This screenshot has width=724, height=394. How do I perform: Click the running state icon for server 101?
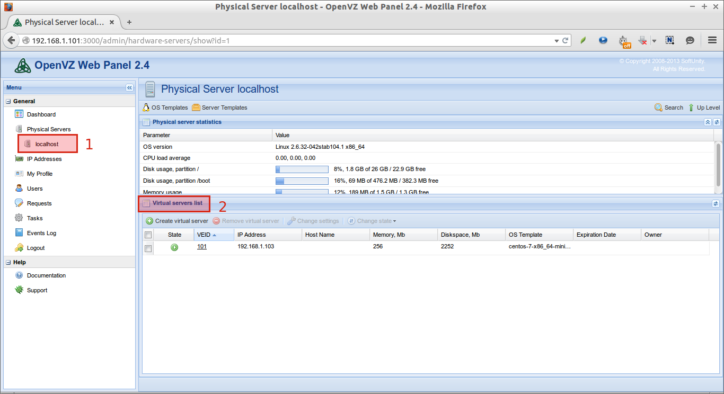point(174,247)
